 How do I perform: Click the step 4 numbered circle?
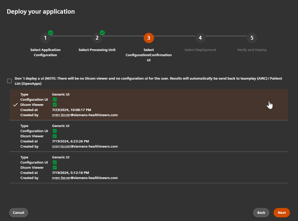200,38
